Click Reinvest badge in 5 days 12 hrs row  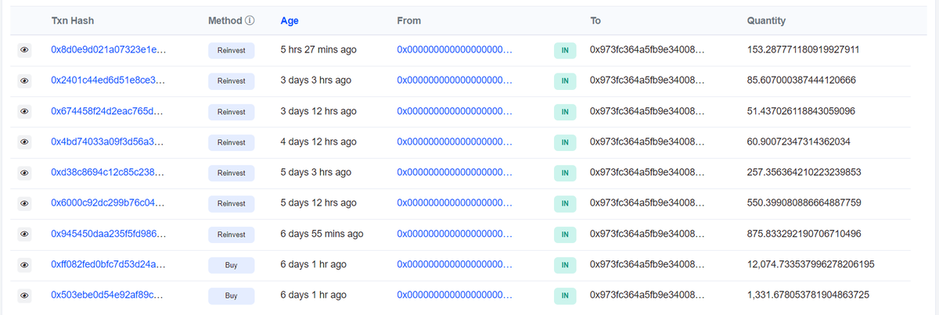231,204
